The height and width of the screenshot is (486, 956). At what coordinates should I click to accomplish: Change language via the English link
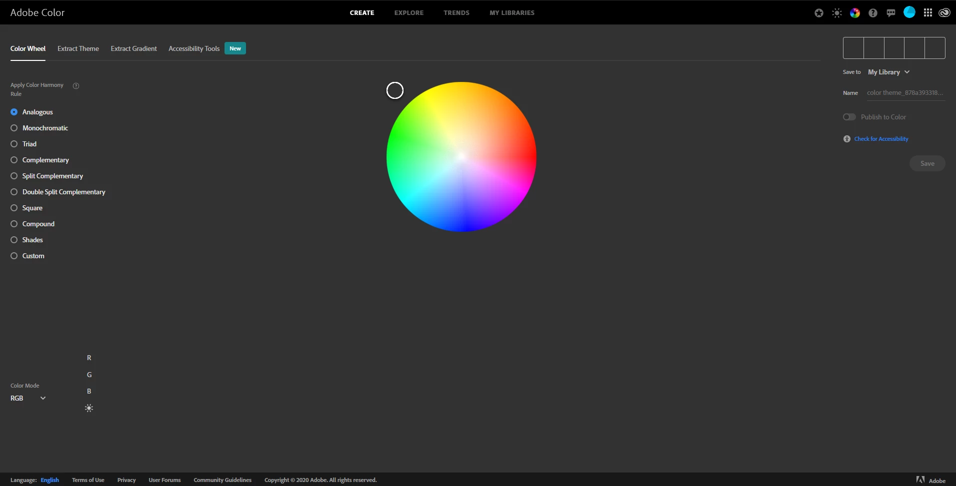[50, 480]
